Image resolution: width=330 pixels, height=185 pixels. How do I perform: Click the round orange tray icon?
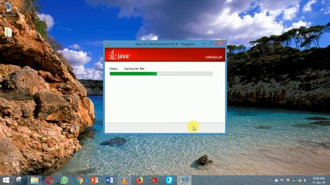click(288, 180)
